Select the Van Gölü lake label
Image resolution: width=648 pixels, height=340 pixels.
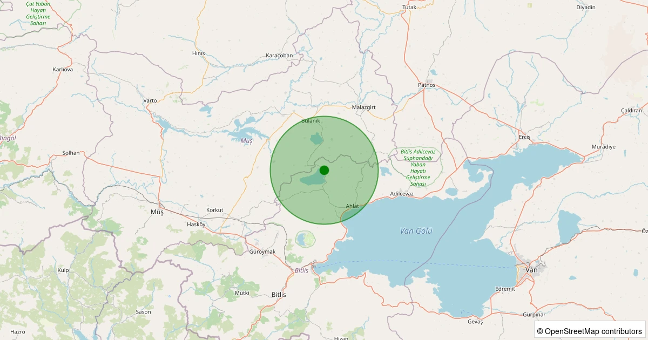pyautogui.click(x=416, y=230)
